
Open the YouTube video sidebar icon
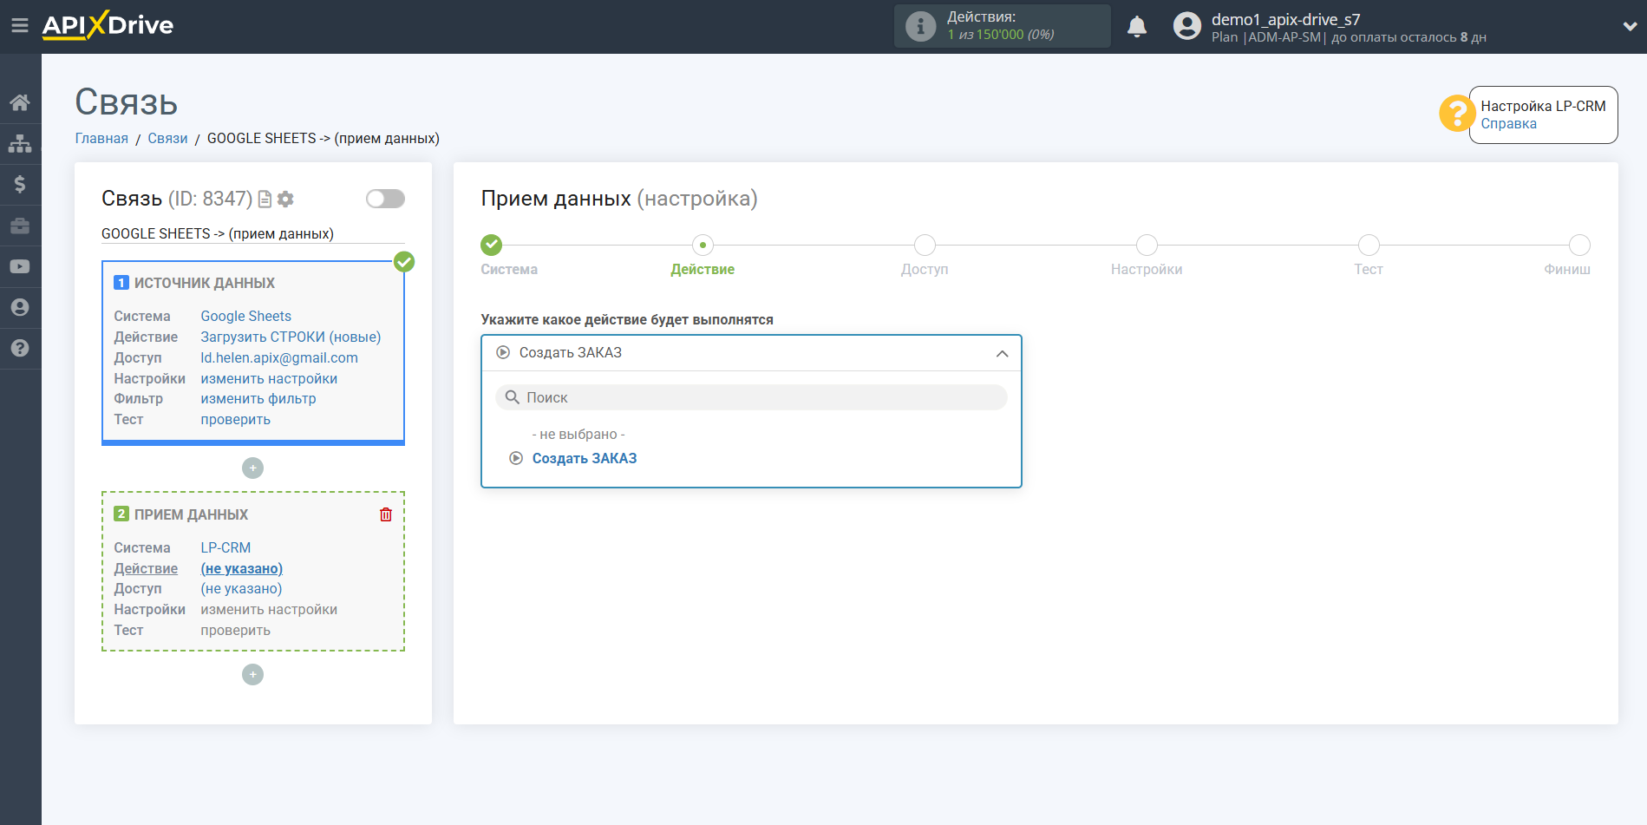[20, 266]
